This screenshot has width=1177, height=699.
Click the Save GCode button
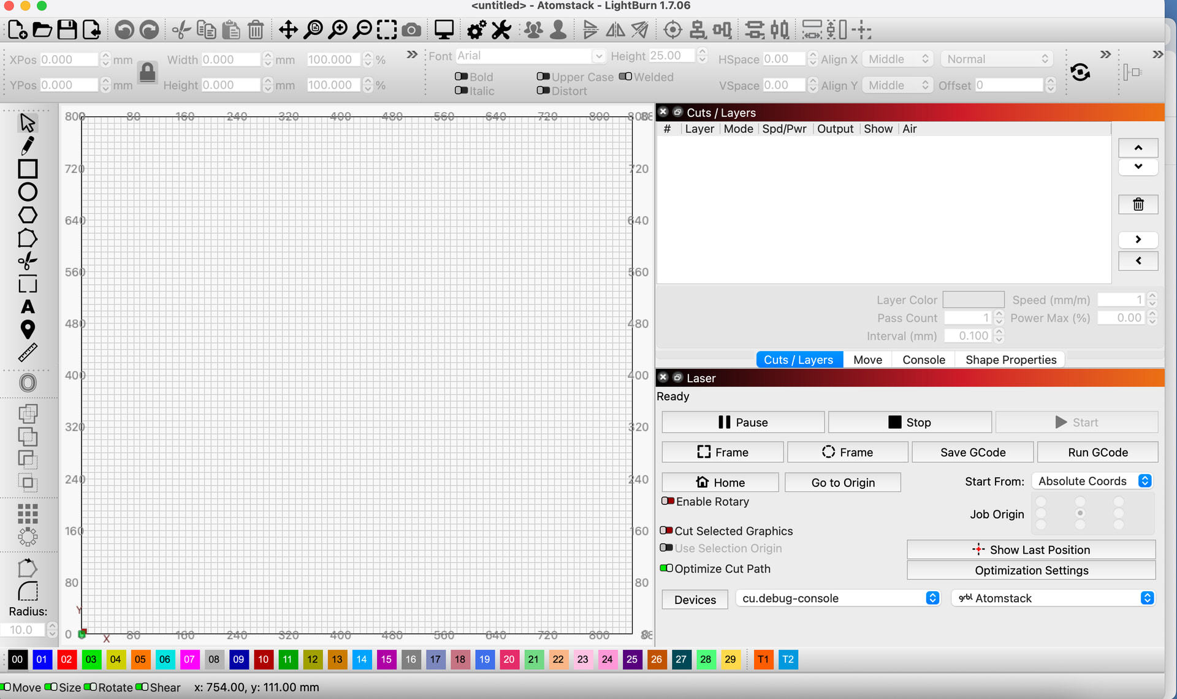(x=972, y=452)
